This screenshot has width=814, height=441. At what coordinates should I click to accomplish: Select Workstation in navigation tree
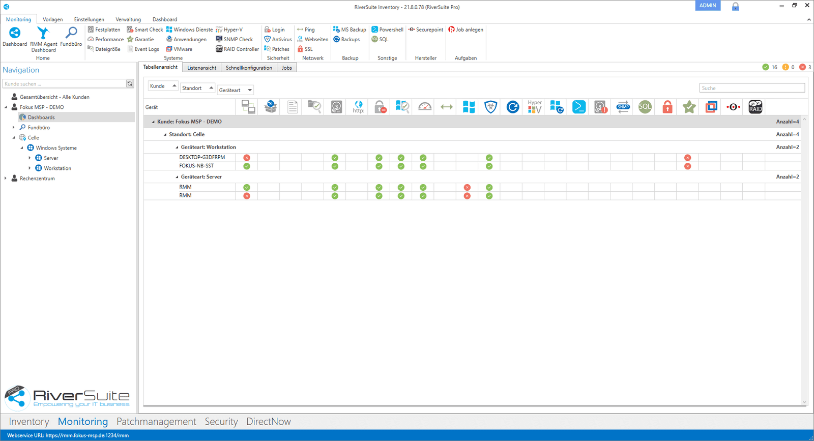pyautogui.click(x=57, y=168)
